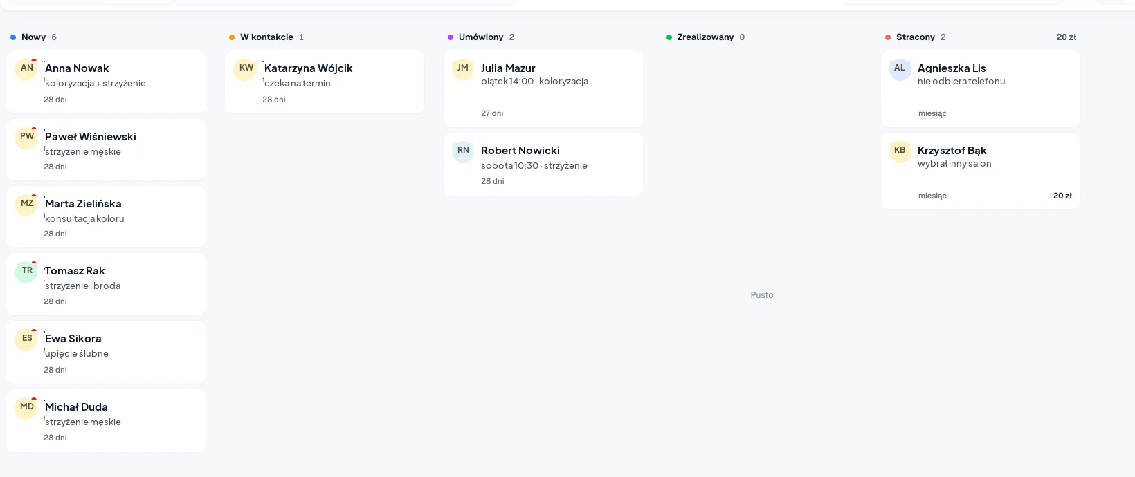This screenshot has height=477, width=1135.
Task: Click Tomasz Rak's green TR avatar
Action: tap(26, 272)
